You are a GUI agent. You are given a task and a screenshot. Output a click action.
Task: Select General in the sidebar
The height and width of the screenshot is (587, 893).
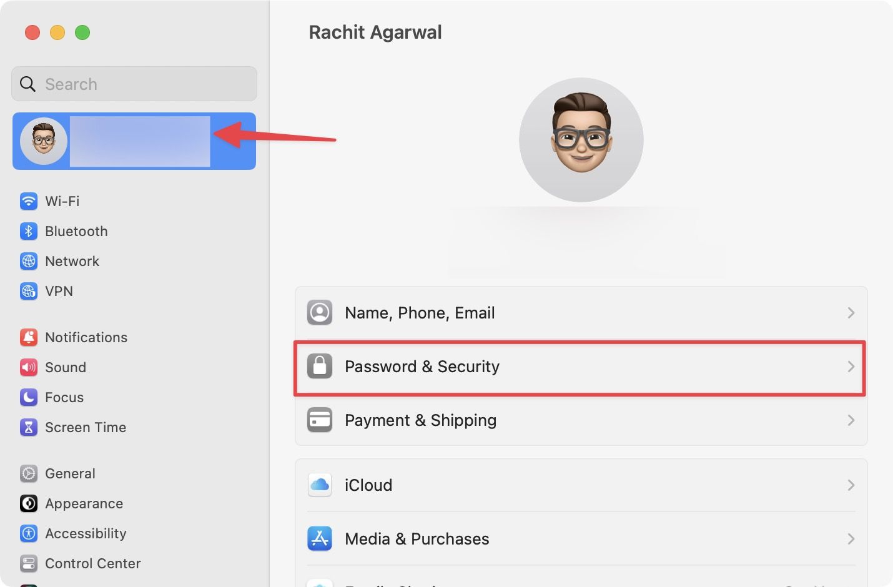(x=70, y=473)
